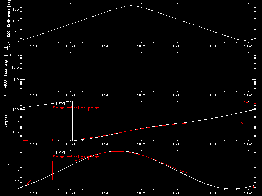
Task: Click '18:15' time label under Latitude plot
Action: [x=177, y=193]
